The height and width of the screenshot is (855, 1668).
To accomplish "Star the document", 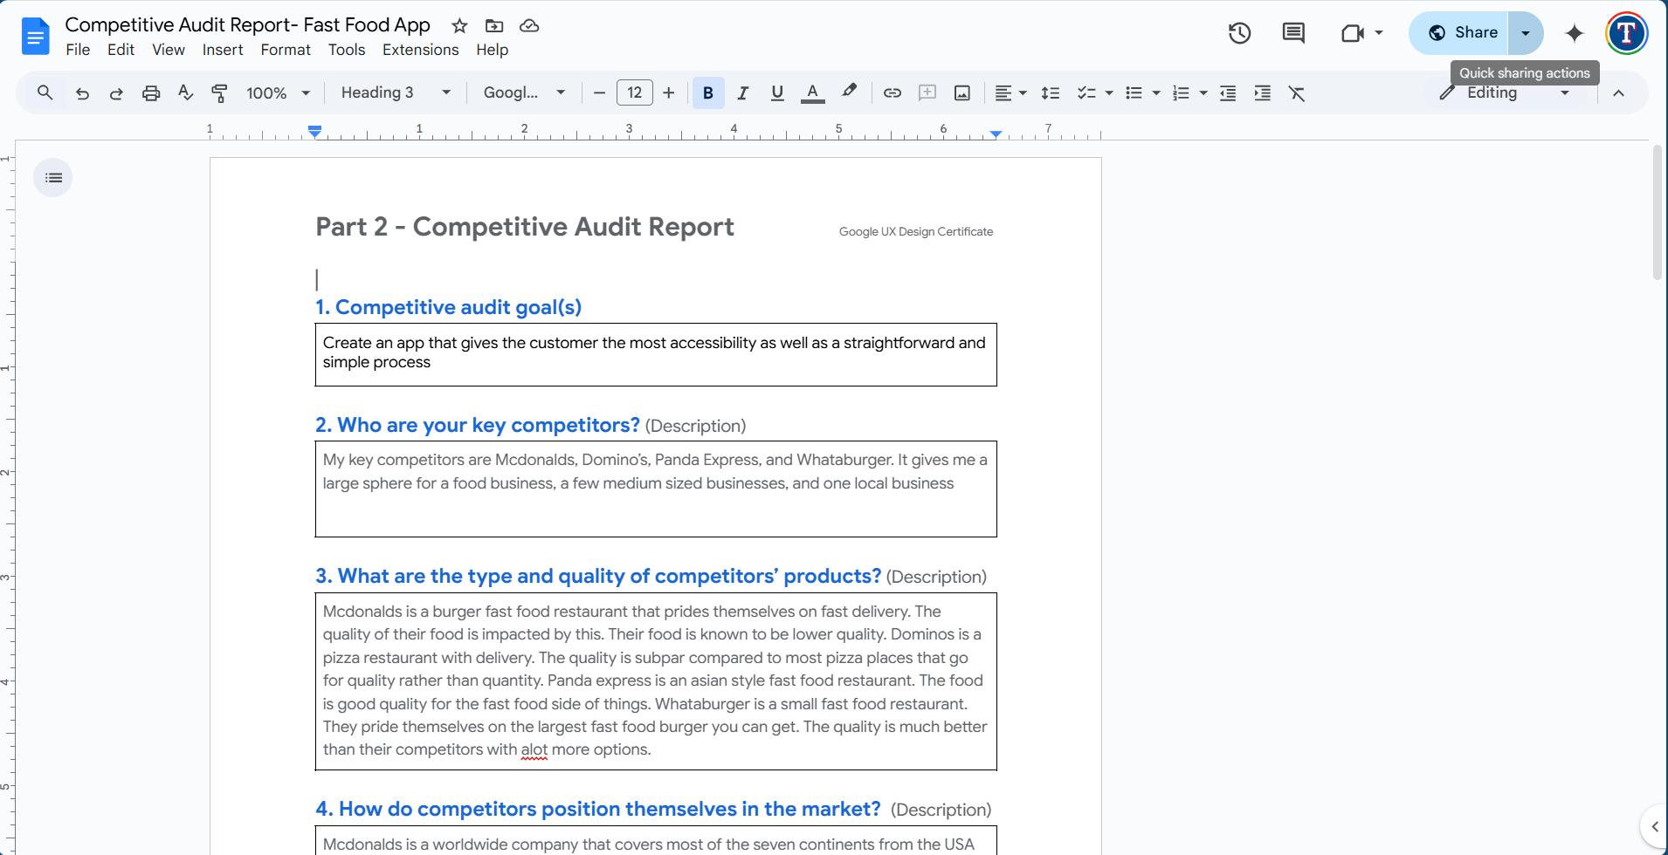I will (459, 26).
